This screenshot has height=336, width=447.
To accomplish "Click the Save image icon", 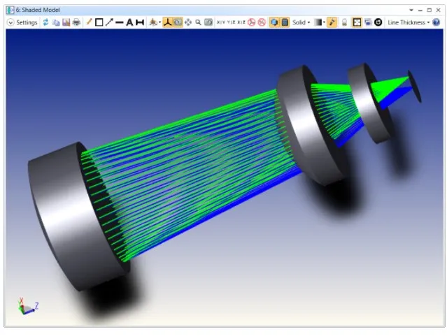I will point(66,22).
